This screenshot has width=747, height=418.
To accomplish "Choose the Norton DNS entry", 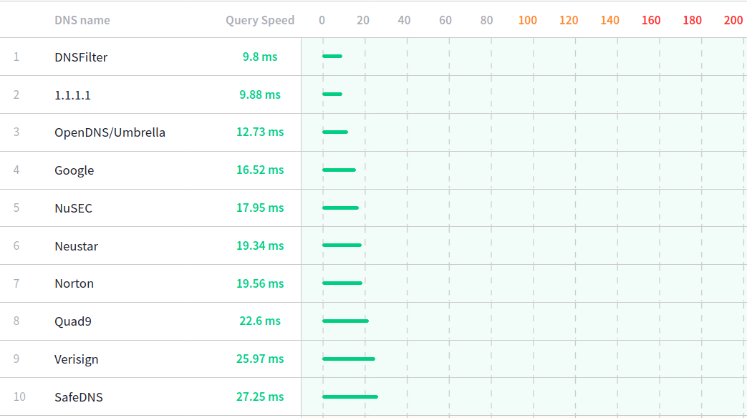I will [x=74, y=283].
